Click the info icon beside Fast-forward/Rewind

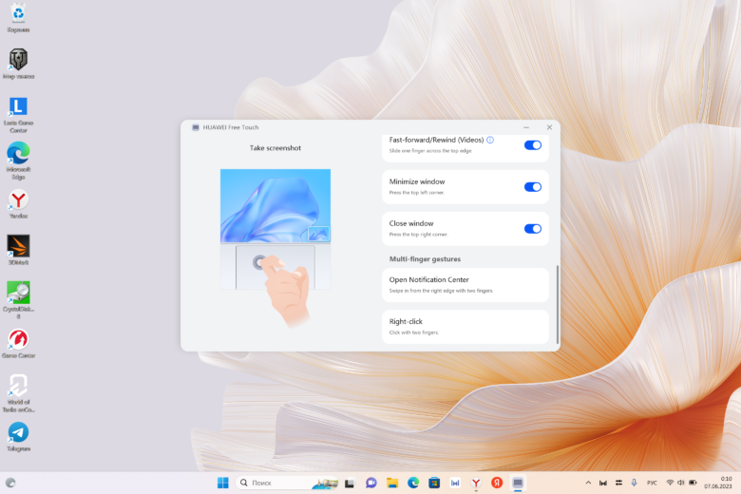click(490, 140)
